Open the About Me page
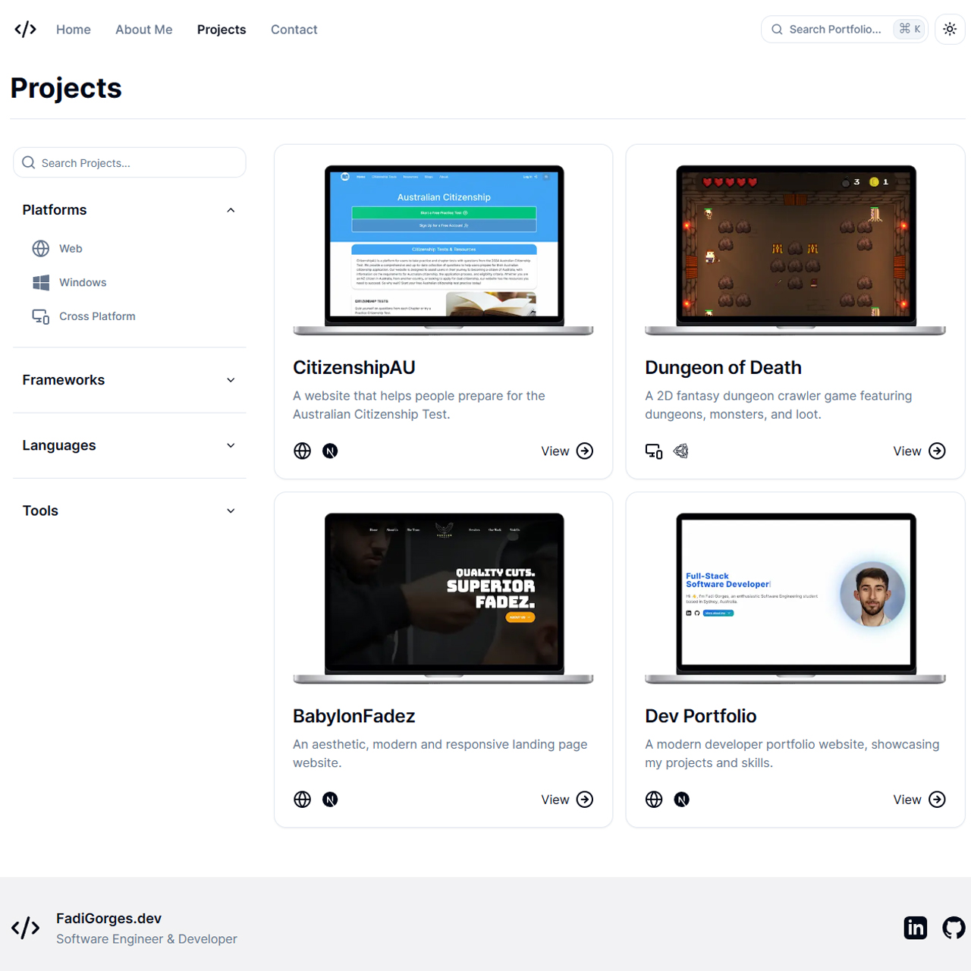The image size is (971, 971). (144, 30)
